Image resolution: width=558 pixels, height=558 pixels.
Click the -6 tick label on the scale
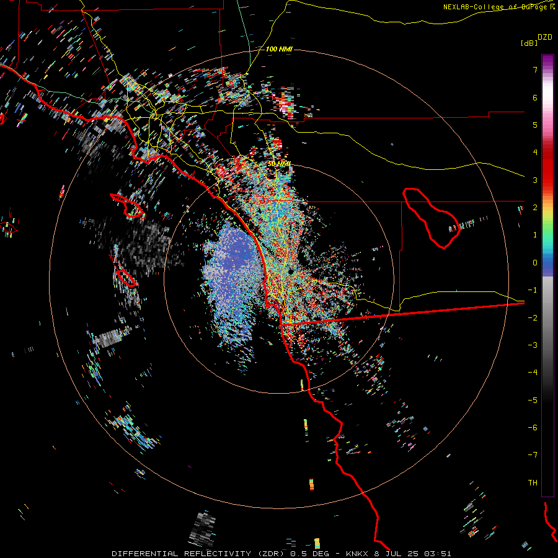tap(533, 428)
